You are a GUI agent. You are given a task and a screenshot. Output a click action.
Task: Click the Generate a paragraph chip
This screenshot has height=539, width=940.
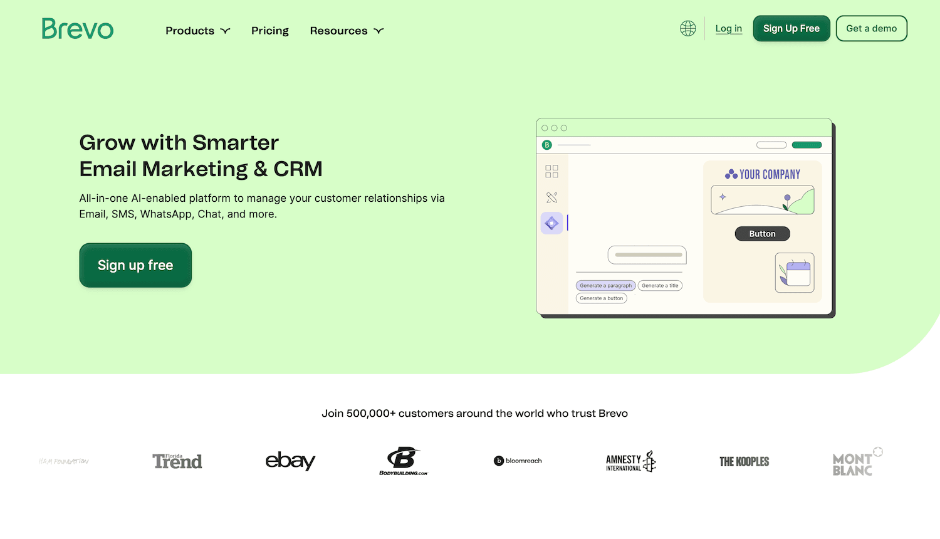point(605,286)
